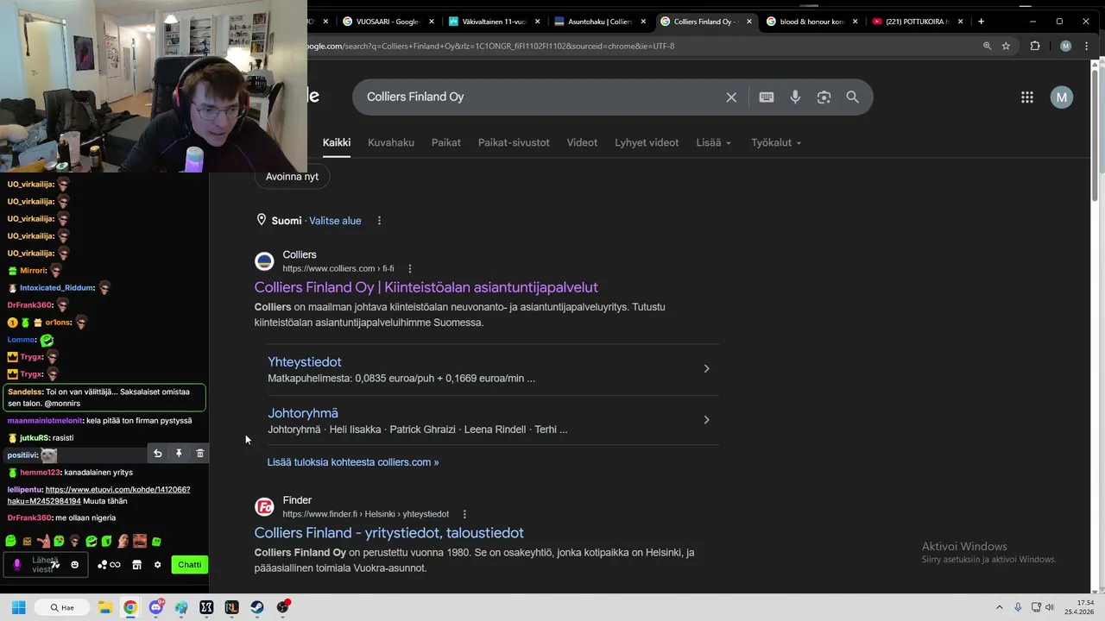Open Google Lens image search
This screenshot has width=1105, height=621.
(824, 97)
